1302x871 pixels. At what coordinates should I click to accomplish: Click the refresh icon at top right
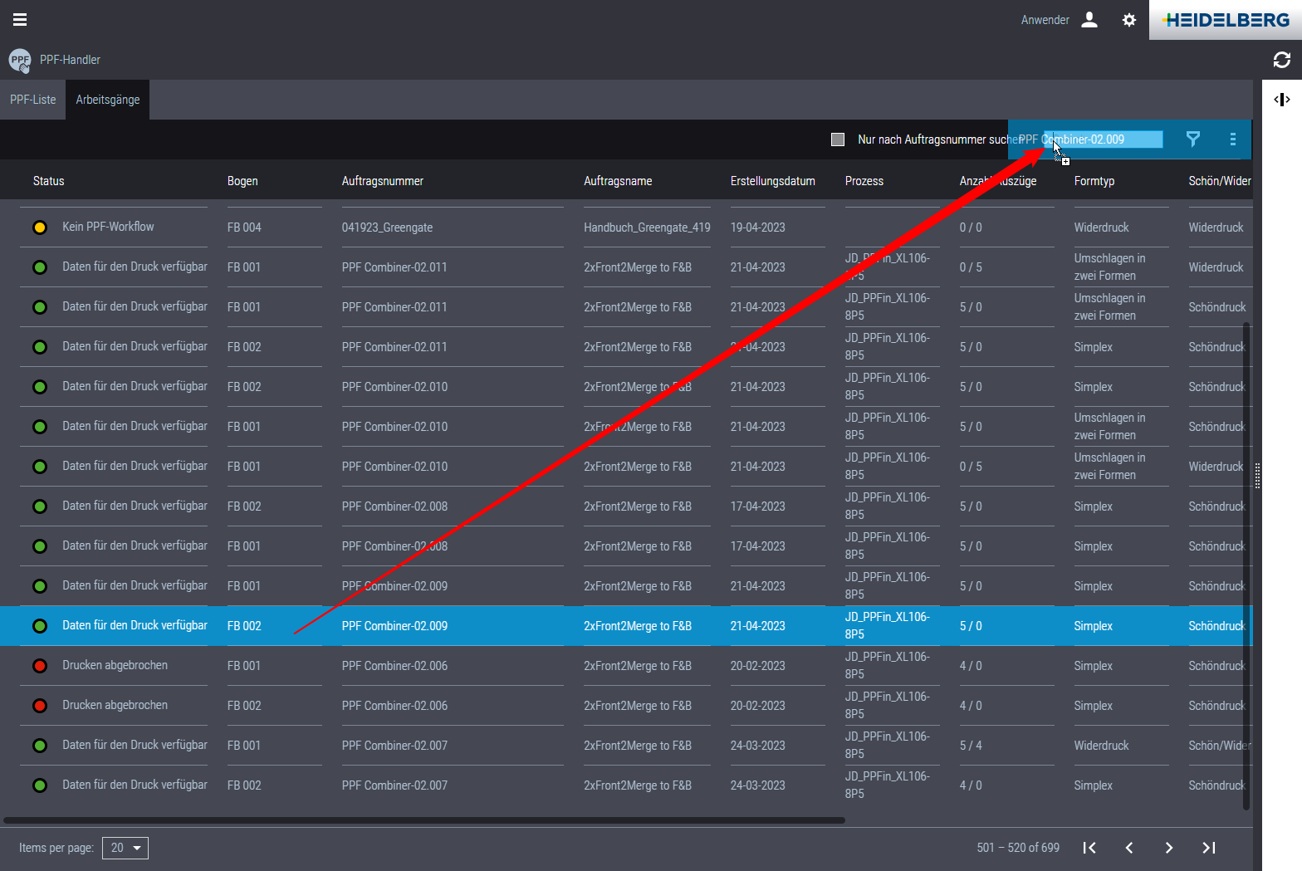pyautogui.click(x=1281, y=60)
